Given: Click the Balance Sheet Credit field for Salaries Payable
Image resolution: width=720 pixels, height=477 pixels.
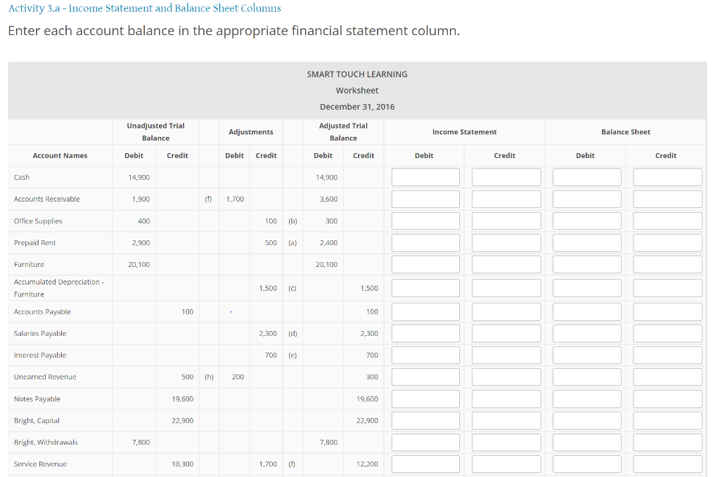Looking at the screenshot, I should [666, 333].
